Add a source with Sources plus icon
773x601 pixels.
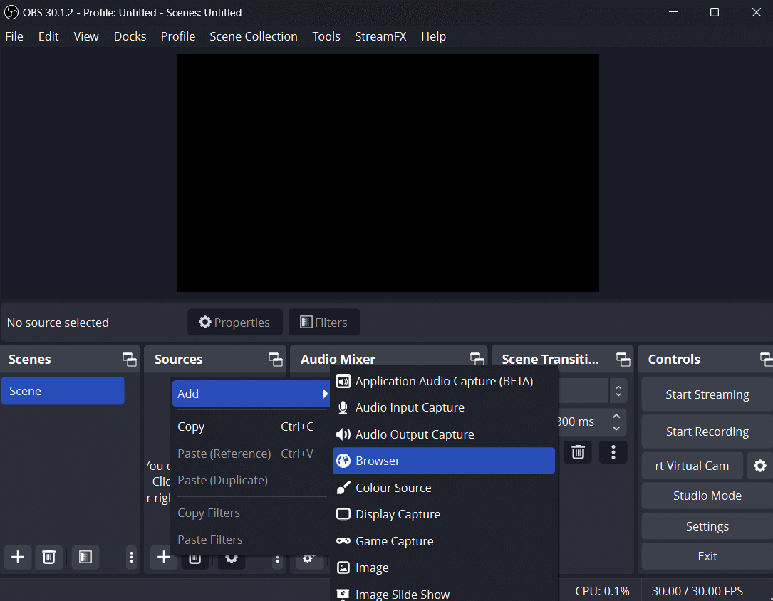tap(164, 557)
